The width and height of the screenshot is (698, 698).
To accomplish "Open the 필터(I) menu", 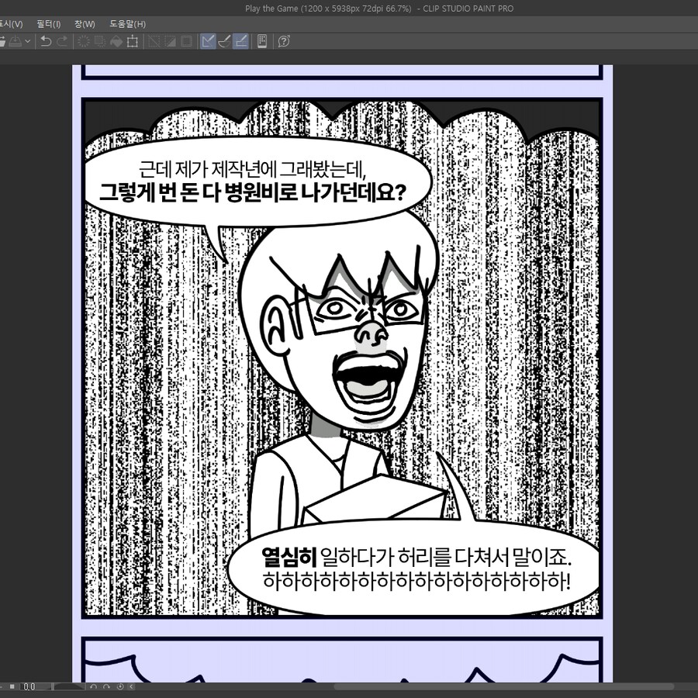I will (x=49, y=24).
